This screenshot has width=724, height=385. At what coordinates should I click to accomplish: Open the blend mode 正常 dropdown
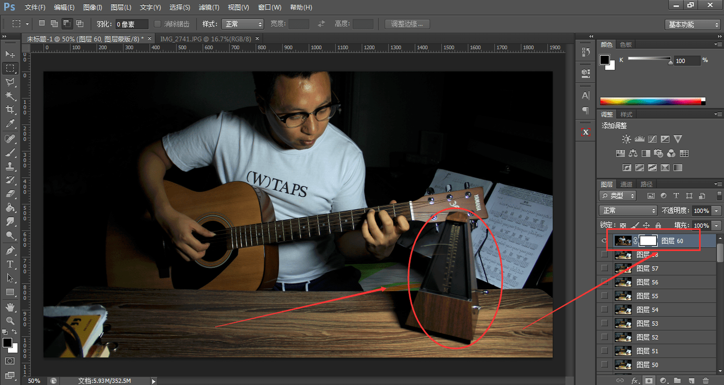628,210
